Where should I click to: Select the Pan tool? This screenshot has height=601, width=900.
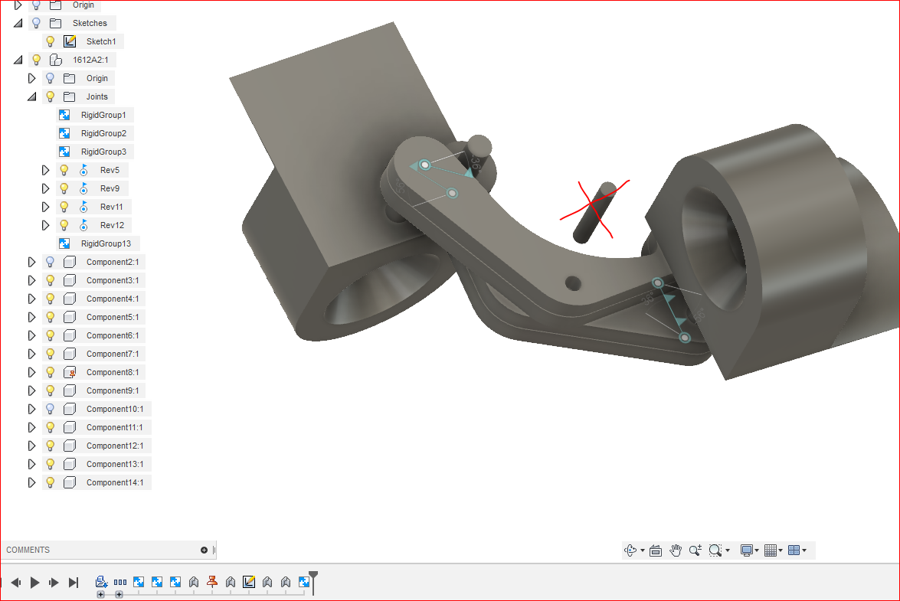pyautogui.click(x=676, y=550)
